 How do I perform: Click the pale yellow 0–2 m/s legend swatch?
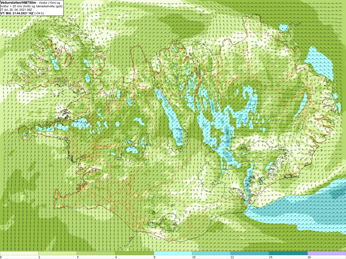[x=19, y=253]
